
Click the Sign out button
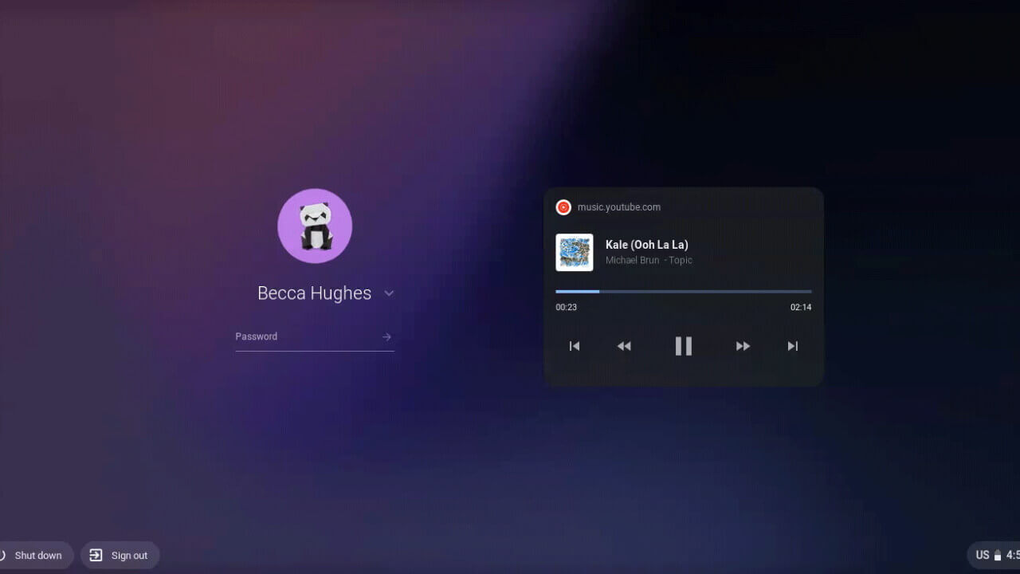(x=120, y=555)
